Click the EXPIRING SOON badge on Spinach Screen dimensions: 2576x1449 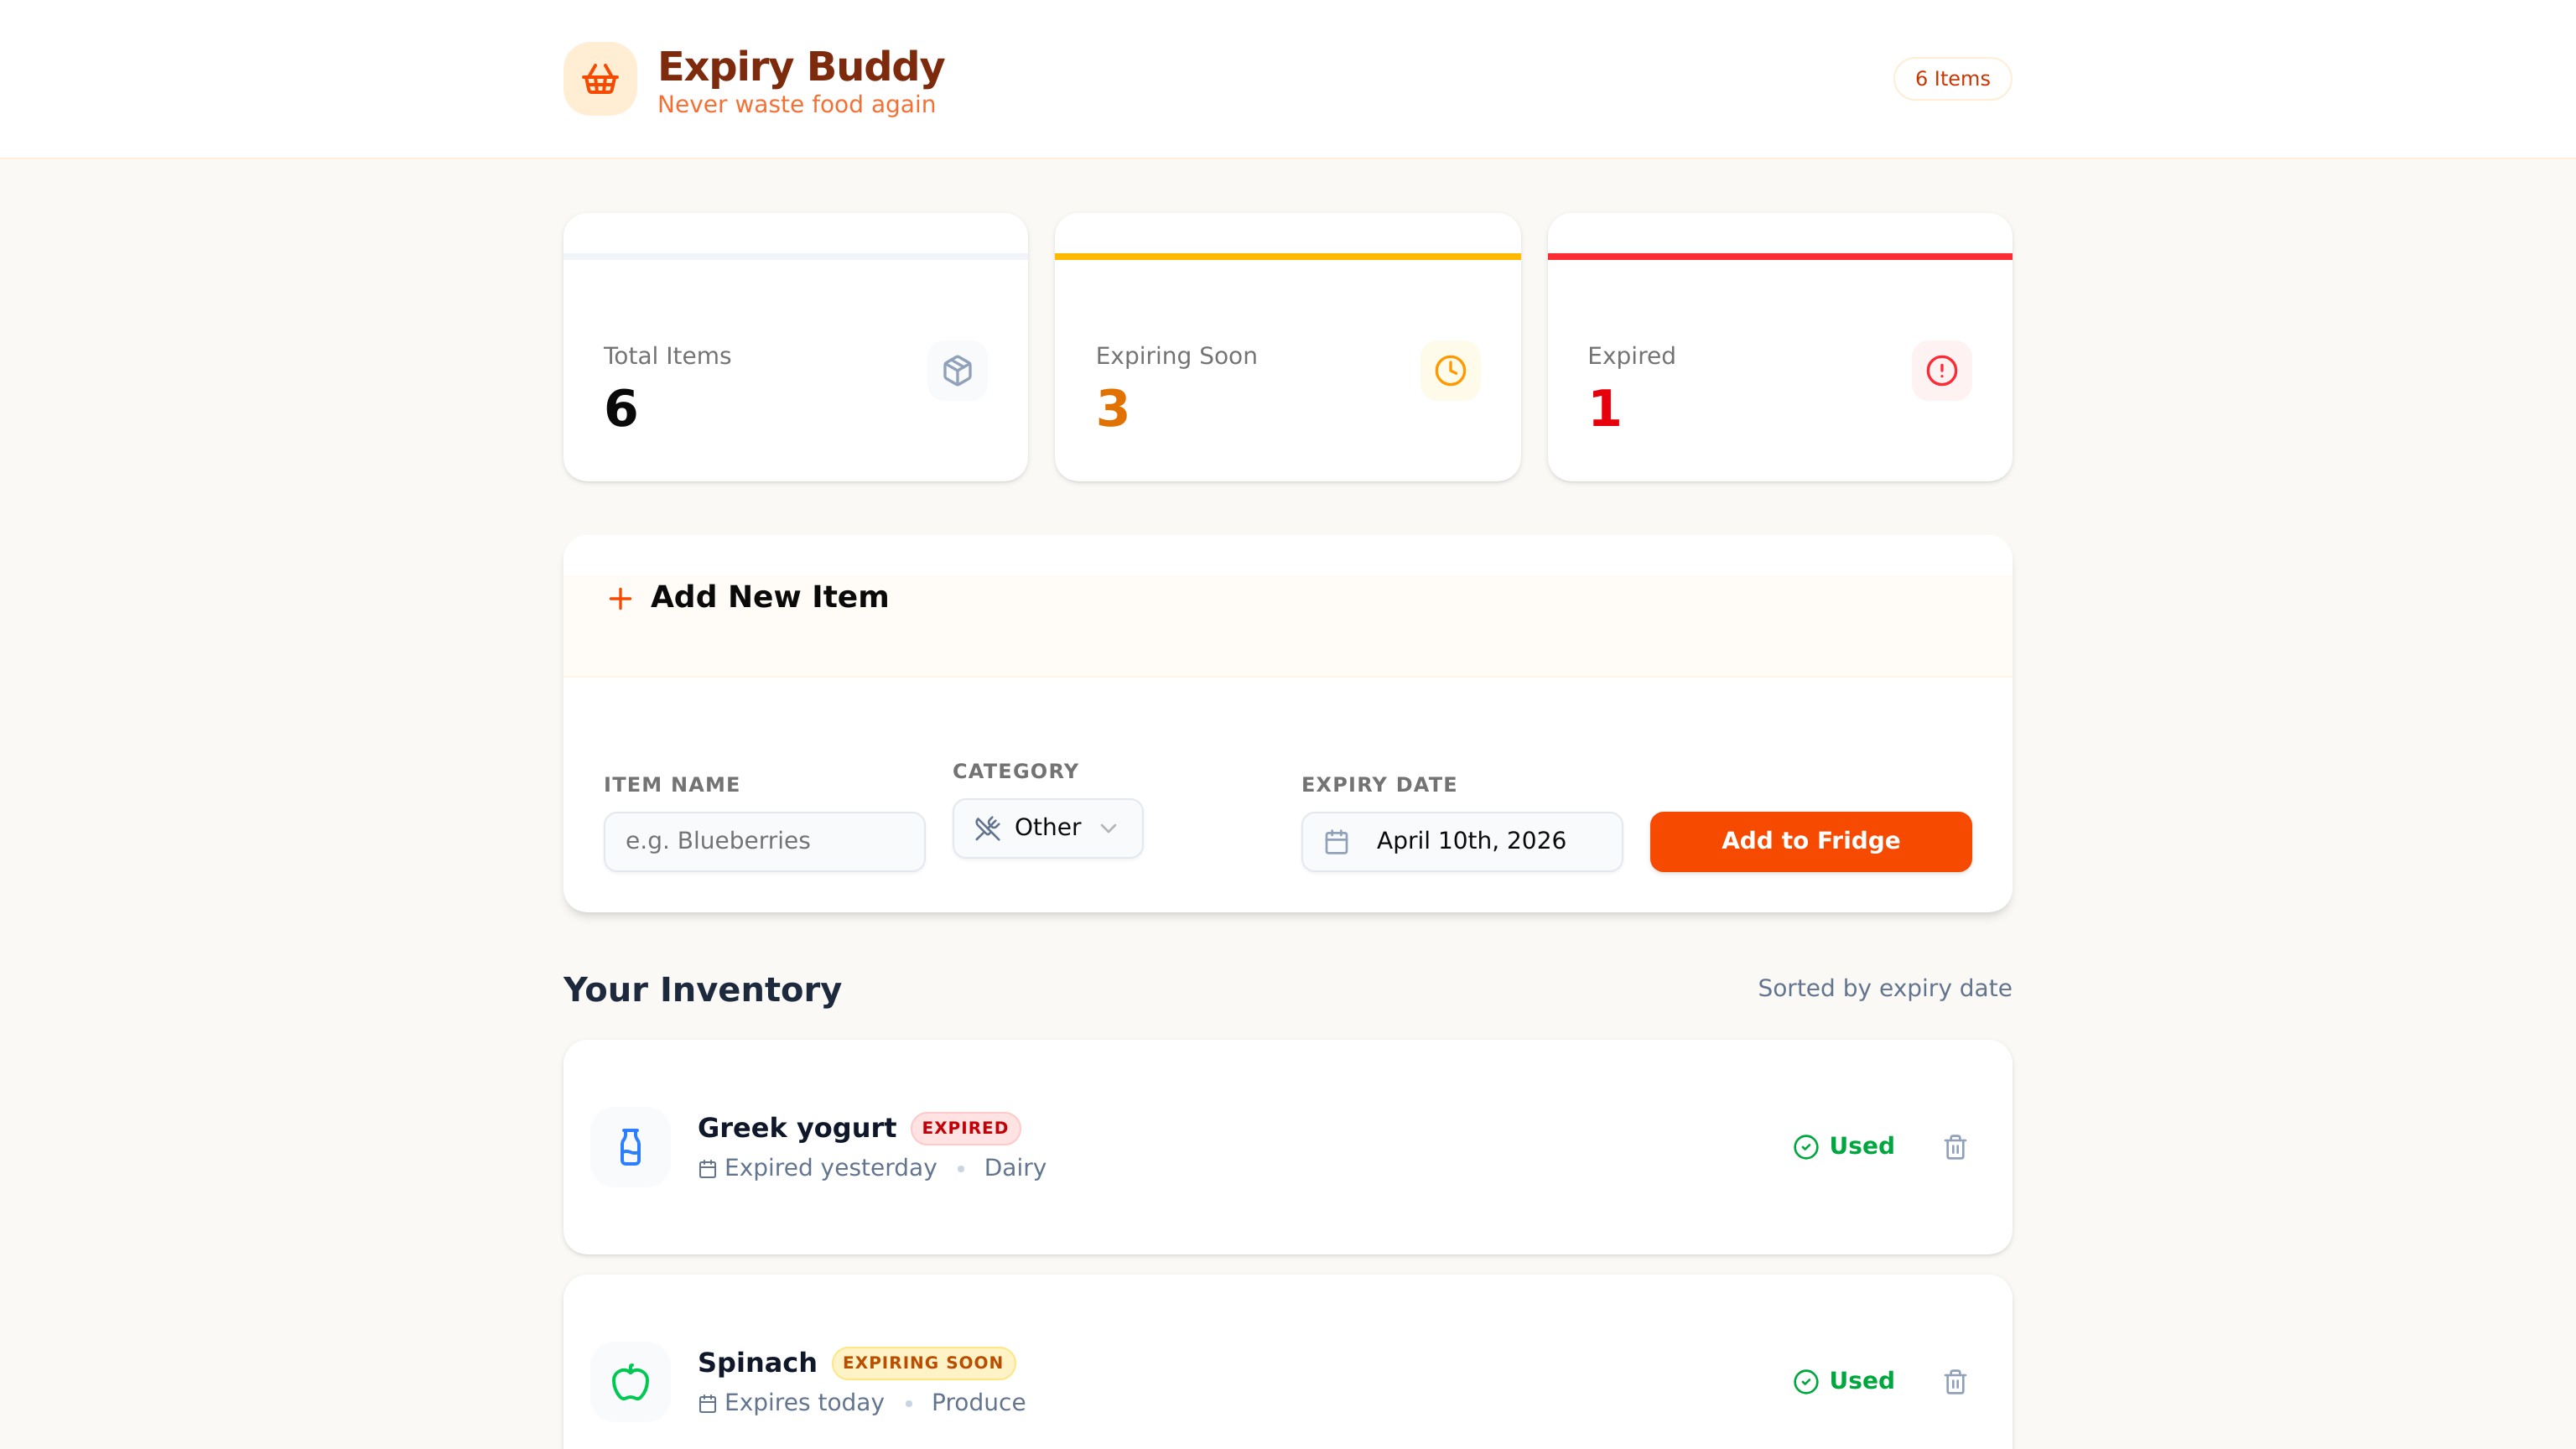tap(923, 1363)
